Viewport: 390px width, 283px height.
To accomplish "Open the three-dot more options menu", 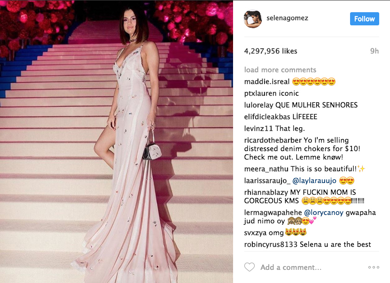I will coord(374,268).
